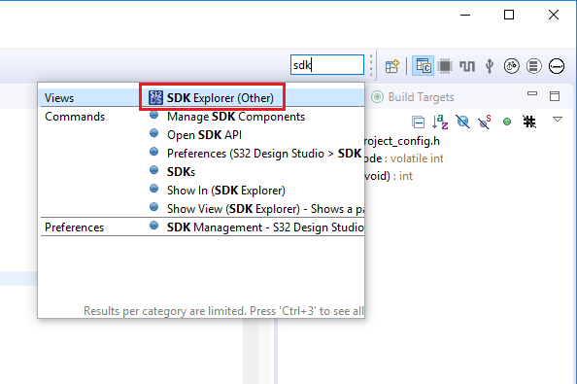The image size is (577, 384).
Task: Maximize the Build Targets view panel
Action: [x=555, y=96]
